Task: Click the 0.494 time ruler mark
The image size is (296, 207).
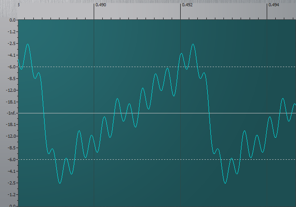Action: click(273, 5)
